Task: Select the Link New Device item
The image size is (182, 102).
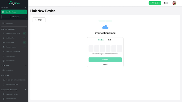Action: coord(14,12)
